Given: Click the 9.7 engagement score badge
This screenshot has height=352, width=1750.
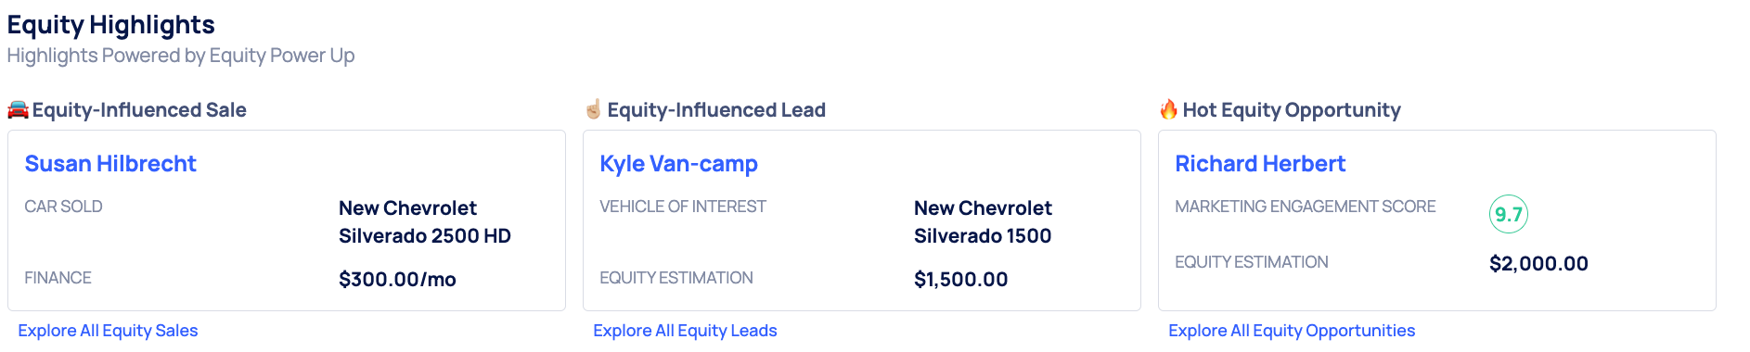Looking at the screenshot, I should (x=1509, y=214).
